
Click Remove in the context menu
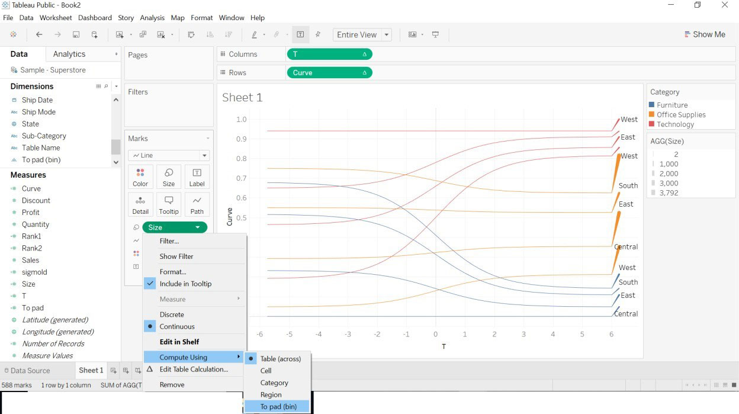[x=172, y=384]
